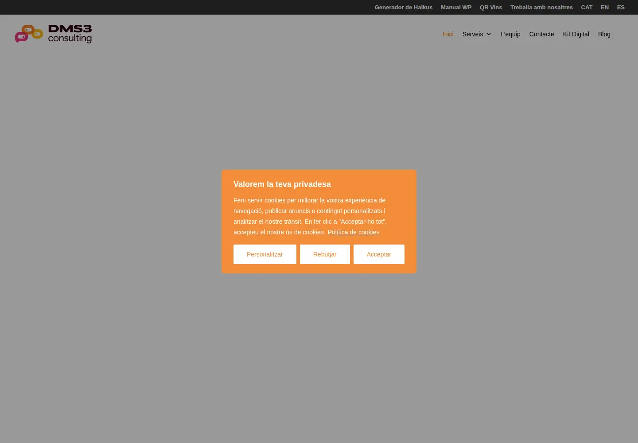Viewport: 638px width, 443px height.
Task: Accept cookies with Acceptar button
Action: coord(379,254)
